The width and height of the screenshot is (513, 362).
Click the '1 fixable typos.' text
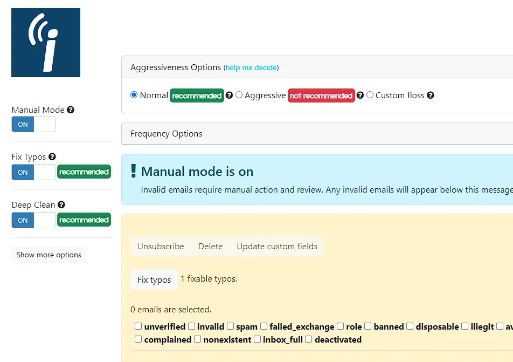click(x=209, y=279)
